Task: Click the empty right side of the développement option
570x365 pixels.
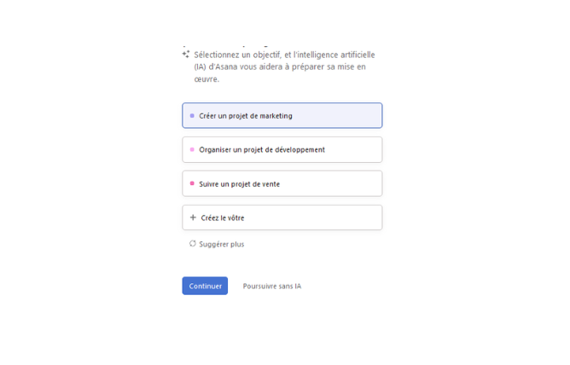Action: coord(357,150)
